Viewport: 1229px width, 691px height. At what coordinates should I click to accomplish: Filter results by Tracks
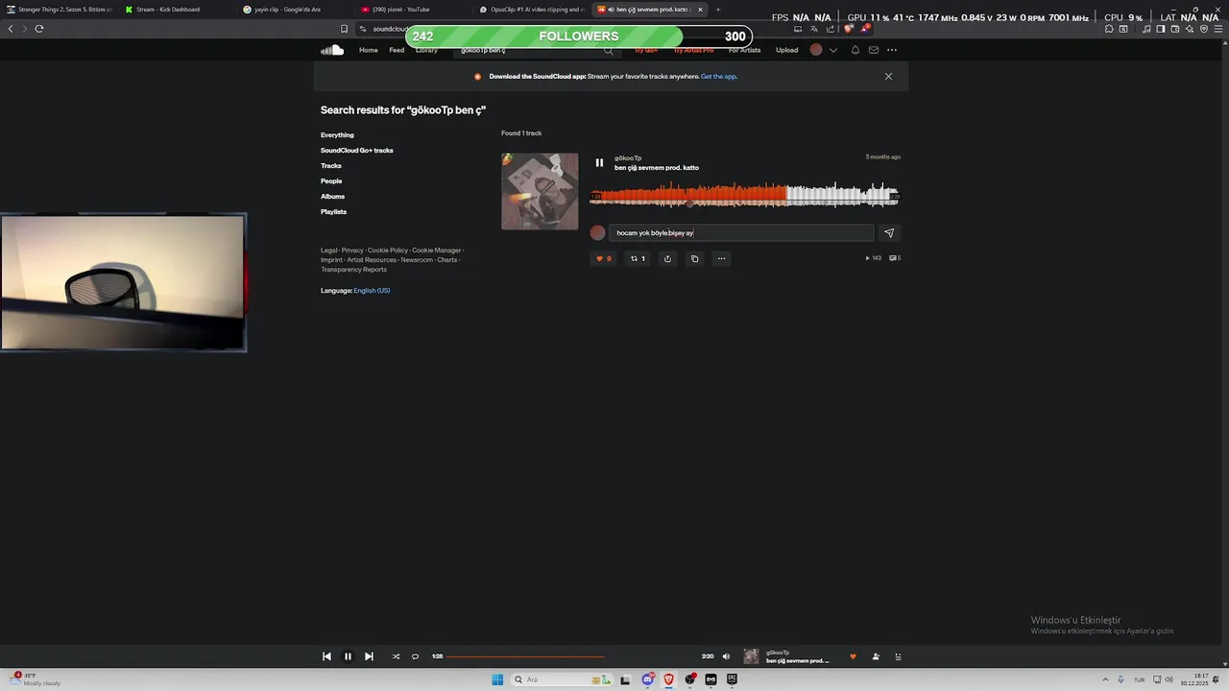[331, 166]
